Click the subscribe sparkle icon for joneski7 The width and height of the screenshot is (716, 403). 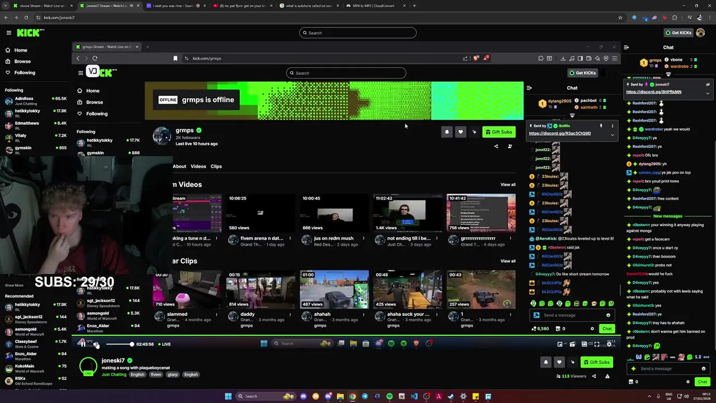(x=572, y=363)
